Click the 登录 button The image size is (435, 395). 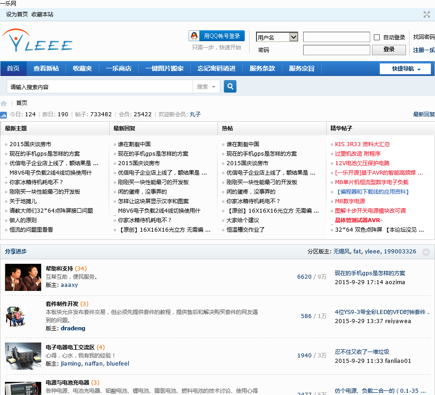389,50
